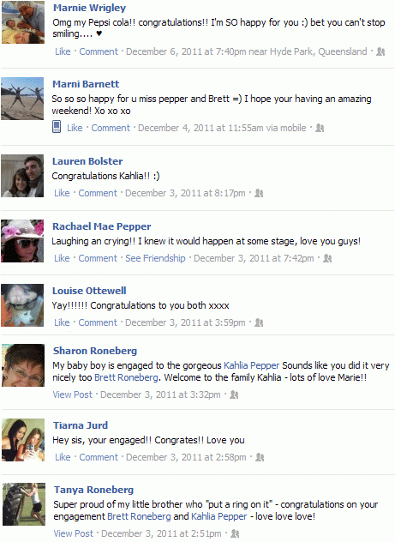
Task: Open the Hyde Park, Queensland location link
Action: pyautogui.click(x=318, y=51)
